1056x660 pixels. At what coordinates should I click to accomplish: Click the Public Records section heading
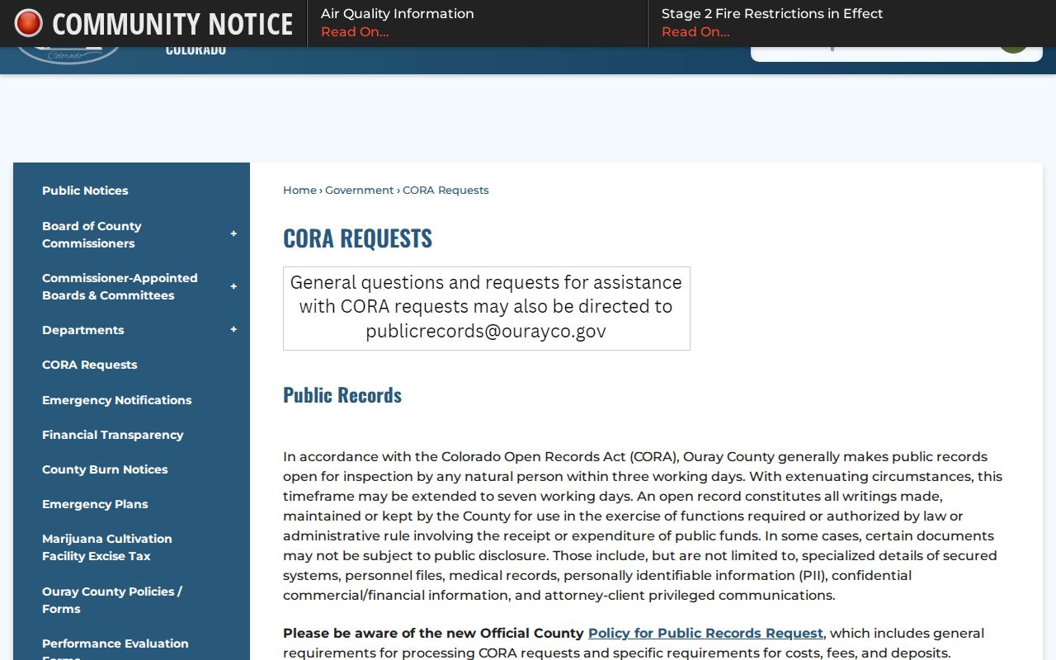click(x=342, y=395)
